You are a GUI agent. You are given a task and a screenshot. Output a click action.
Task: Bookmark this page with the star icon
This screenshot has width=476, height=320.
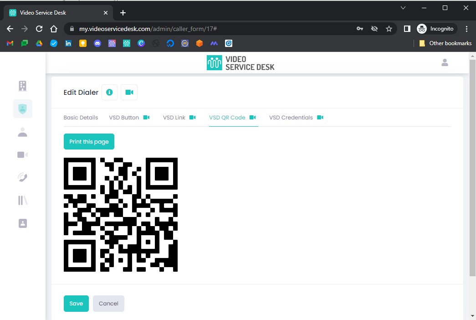(x=389, y=29)
